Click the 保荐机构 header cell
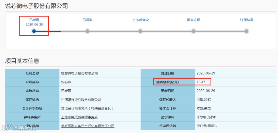Viewport: 278px width, 133px height. pos(32,100)
